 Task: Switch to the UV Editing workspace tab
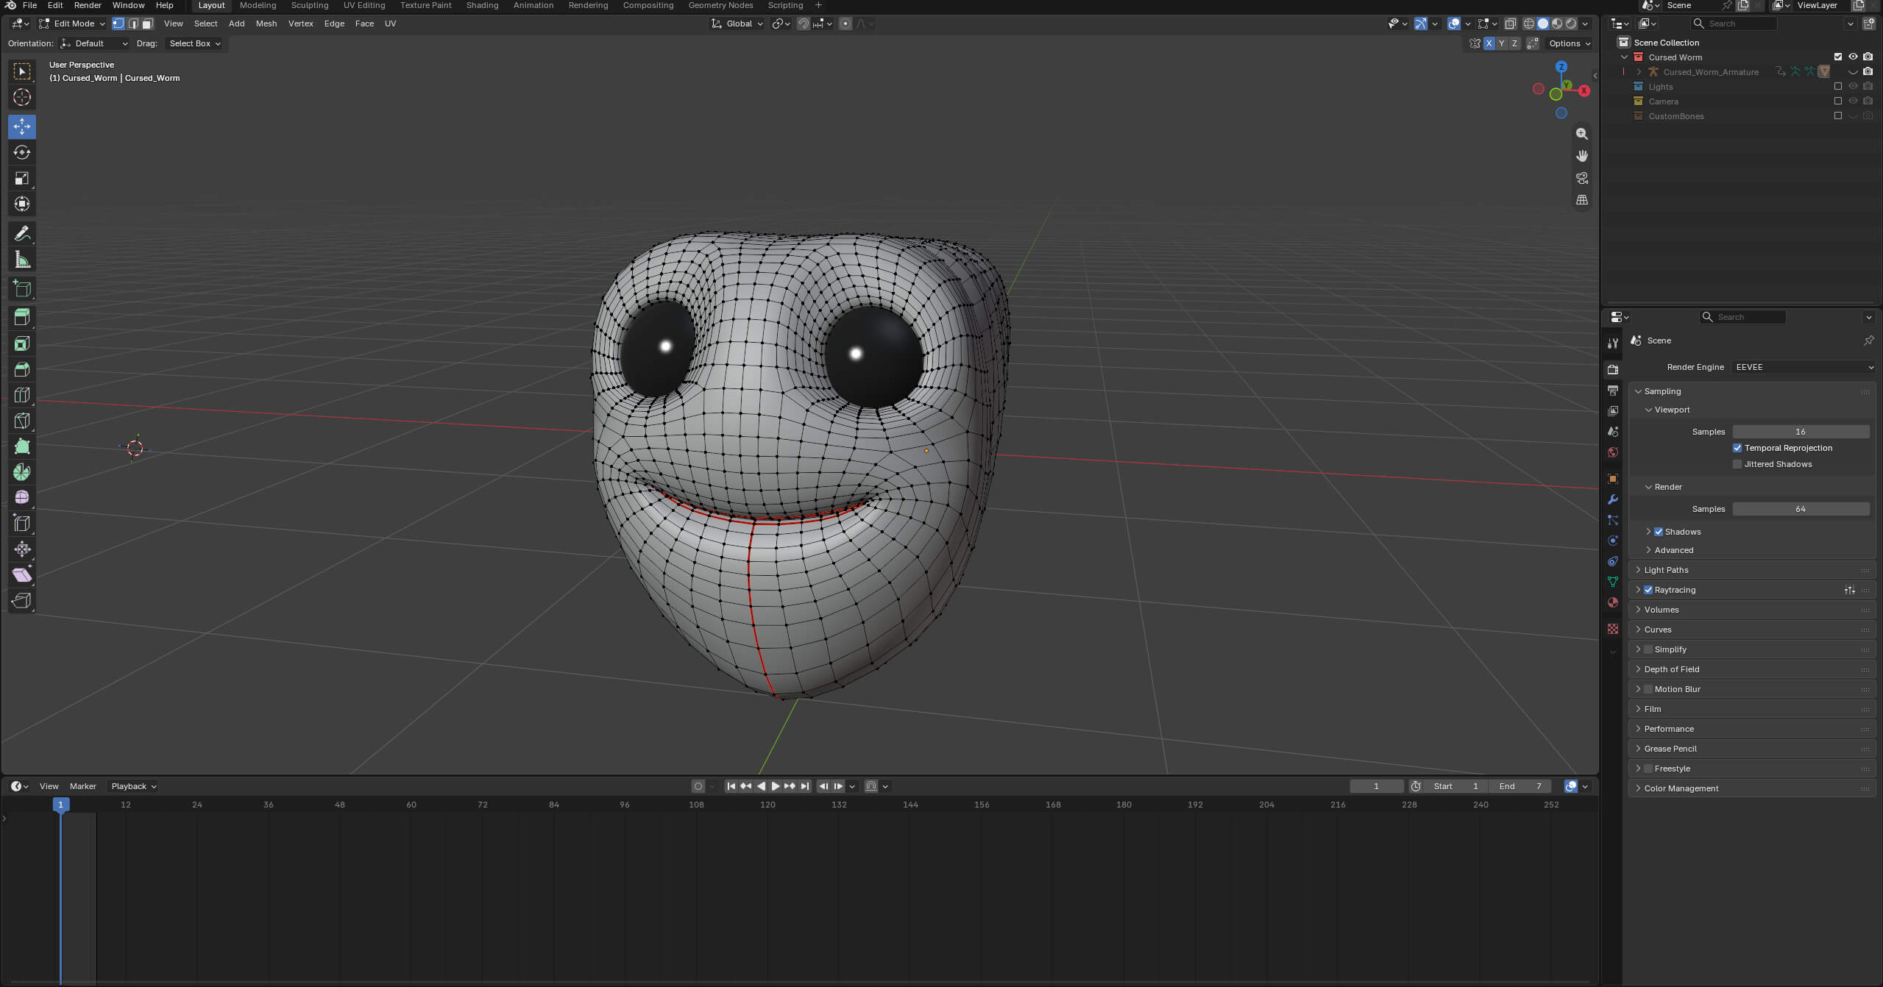coord(364,5)
